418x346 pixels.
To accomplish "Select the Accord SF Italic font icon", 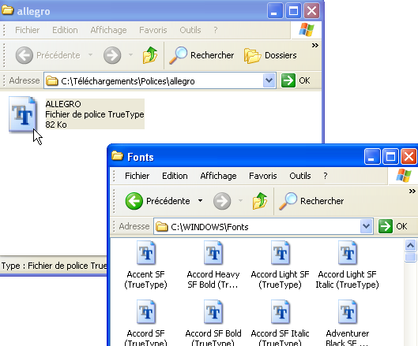I will click(281, 311).
